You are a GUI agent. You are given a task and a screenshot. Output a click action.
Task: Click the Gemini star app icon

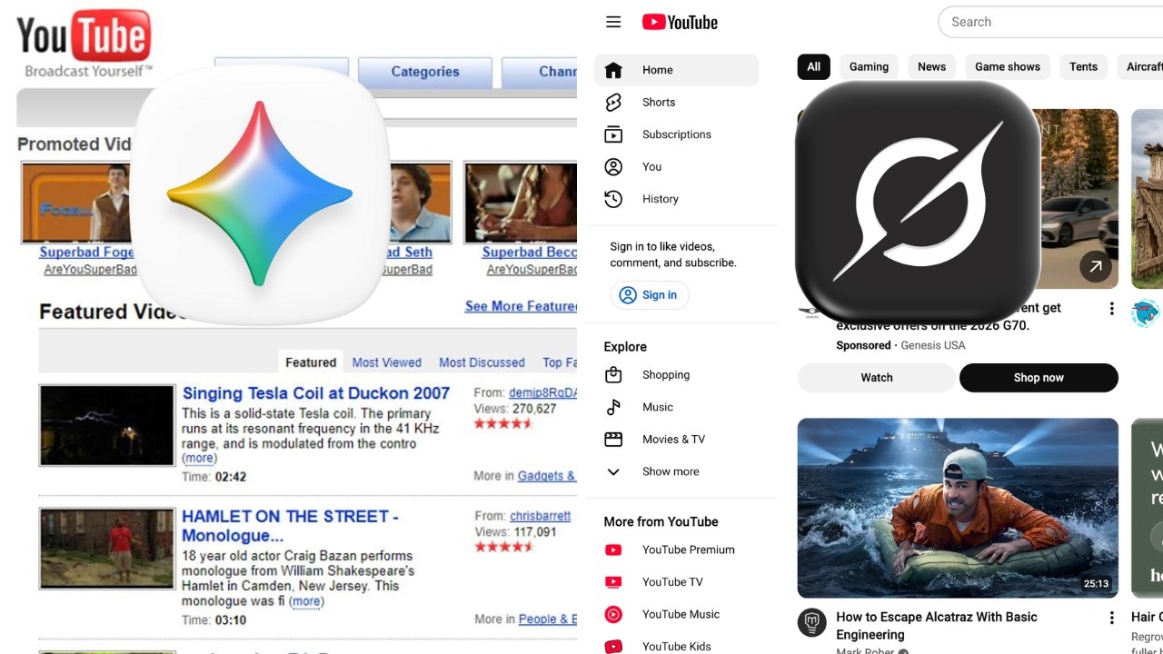(260, 194)
